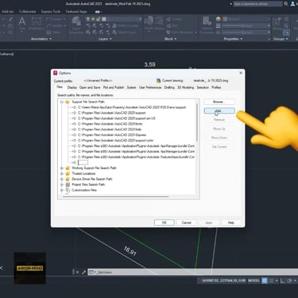Switch to the Display tab

(x=72, y=87)
